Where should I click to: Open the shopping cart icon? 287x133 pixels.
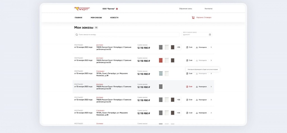(x=193, y=17)
